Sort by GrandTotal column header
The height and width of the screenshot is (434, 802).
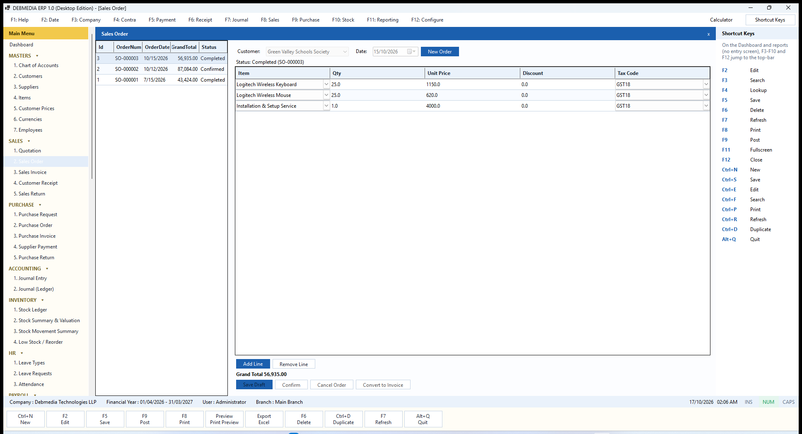click(184, 47)
